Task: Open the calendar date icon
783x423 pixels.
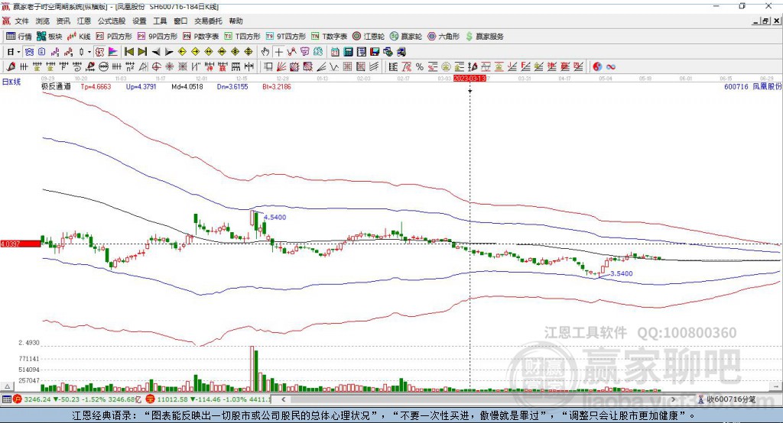Action: 335,52
